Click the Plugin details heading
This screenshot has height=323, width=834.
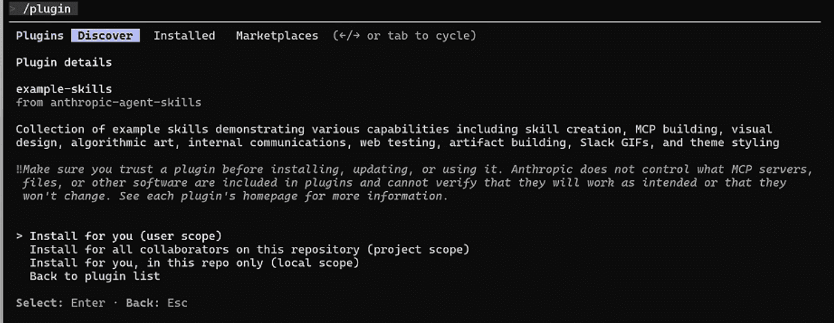[63, 62]
